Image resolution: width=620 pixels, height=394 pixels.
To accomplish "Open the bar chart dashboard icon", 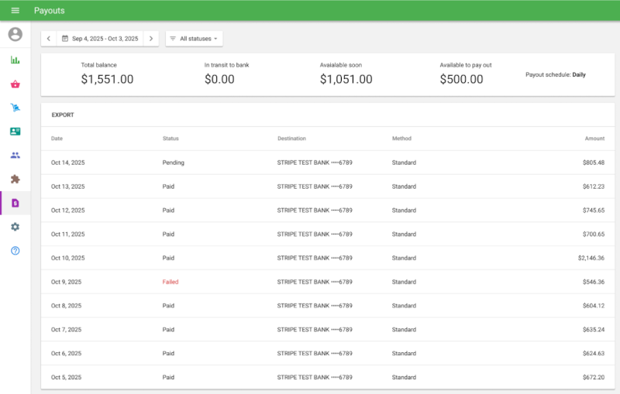I will (x=15, y=60).
